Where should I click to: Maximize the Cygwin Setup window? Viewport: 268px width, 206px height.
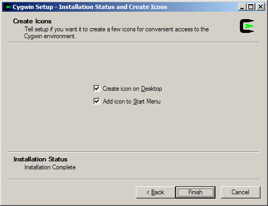(x=250, y=7)
